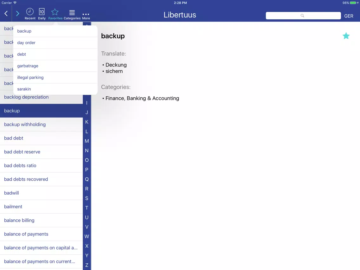Select backup in Favorites popup
The height and width of the screenshot is (270, 360).
tap(55, 31)
